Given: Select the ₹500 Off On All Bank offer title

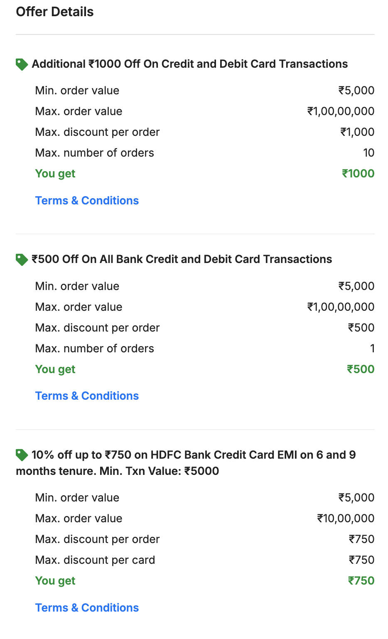Looking at the screenshot, I should pos(182,259).
